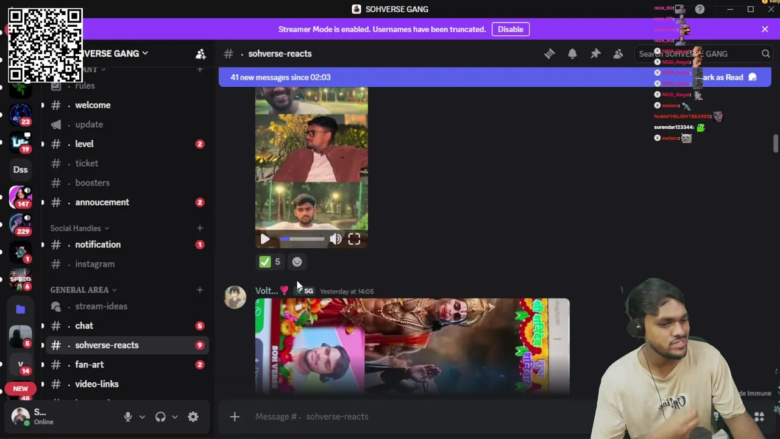The image size is (780, 439).
Task: Click the SG server tag beside Volt...
Action: point(303,291)
